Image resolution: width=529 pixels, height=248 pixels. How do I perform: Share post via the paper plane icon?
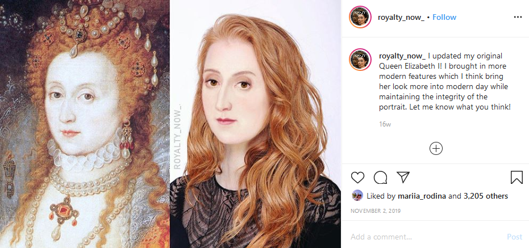pyautogui.click(x=403, y=177)
